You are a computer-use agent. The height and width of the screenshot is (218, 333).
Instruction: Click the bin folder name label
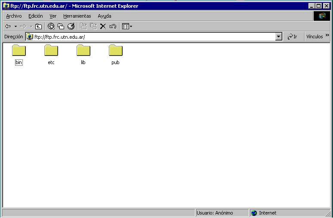pos(18,62)
